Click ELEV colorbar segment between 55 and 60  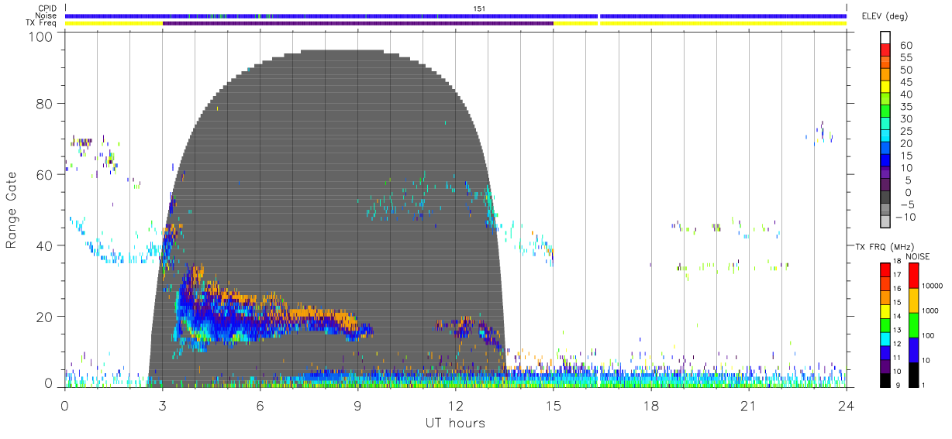pos(885,51)
